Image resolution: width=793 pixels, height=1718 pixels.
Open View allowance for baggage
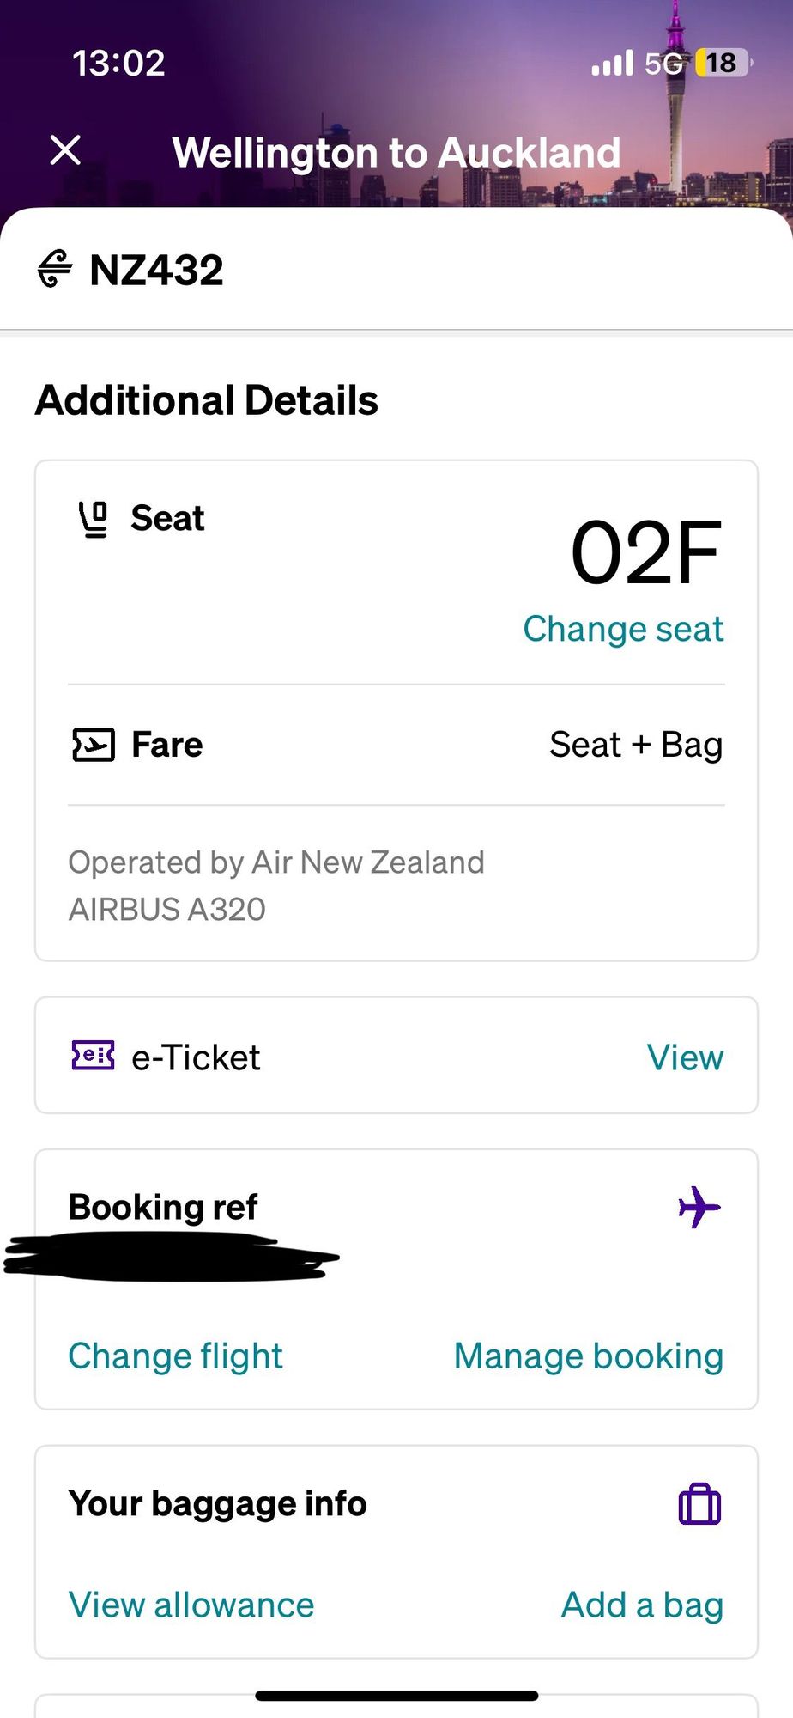pos(191,1605)
